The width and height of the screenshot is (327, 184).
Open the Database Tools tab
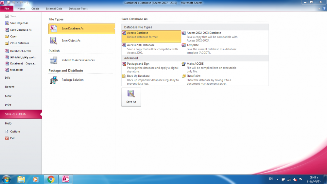(x=78, y=8)
